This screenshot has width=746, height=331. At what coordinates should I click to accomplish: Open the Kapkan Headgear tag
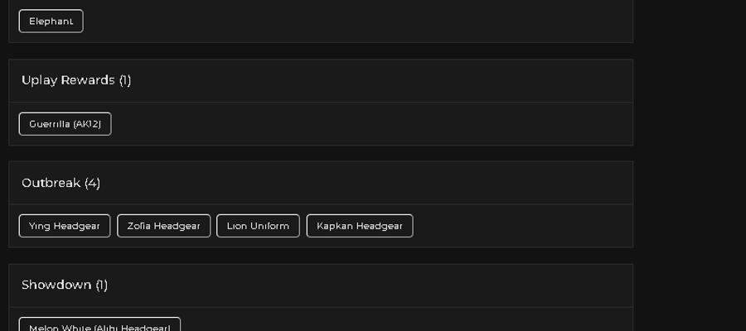coord(360,226)
